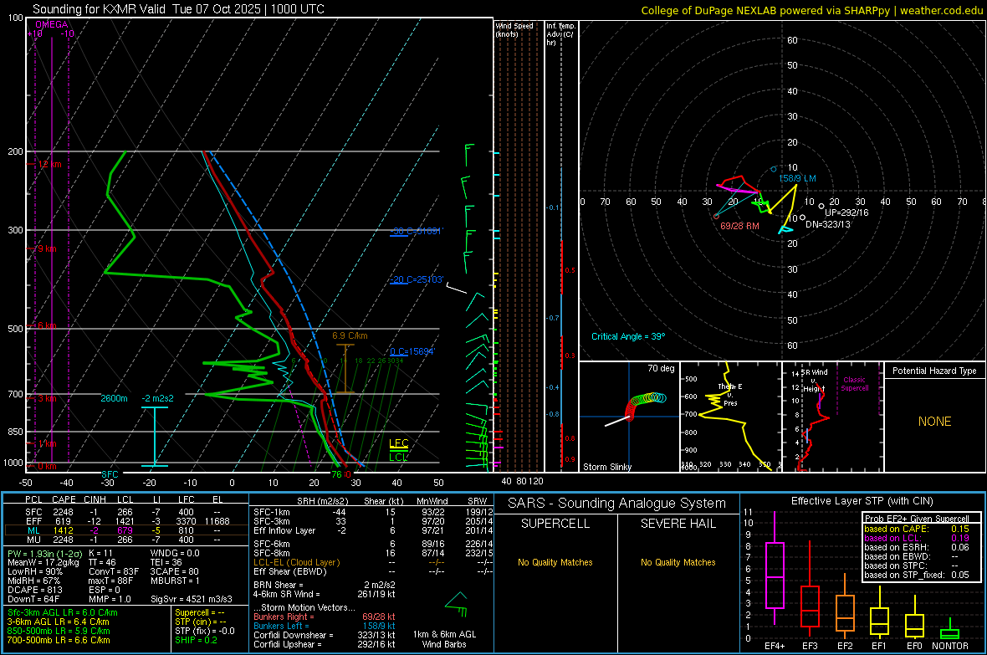Click the '2600m' inflow layer label
This screenshot has width=987, height=655.
pyautogui.click(x=114, y=398)
